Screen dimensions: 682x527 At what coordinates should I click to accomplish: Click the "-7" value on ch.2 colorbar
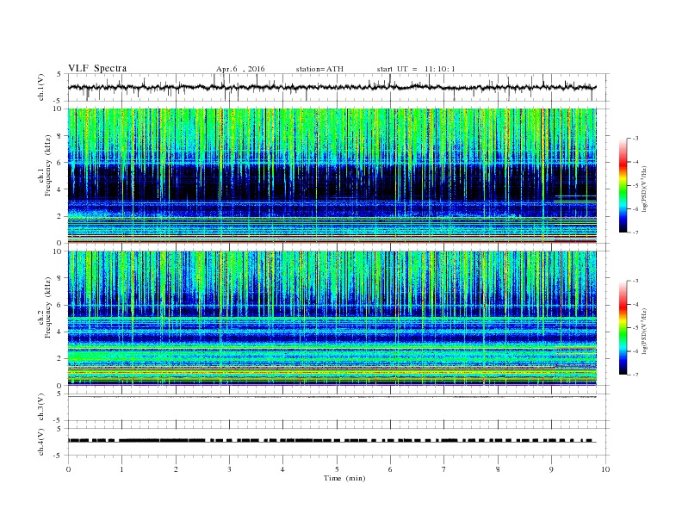pyautogui.click(x=635, y=375)
